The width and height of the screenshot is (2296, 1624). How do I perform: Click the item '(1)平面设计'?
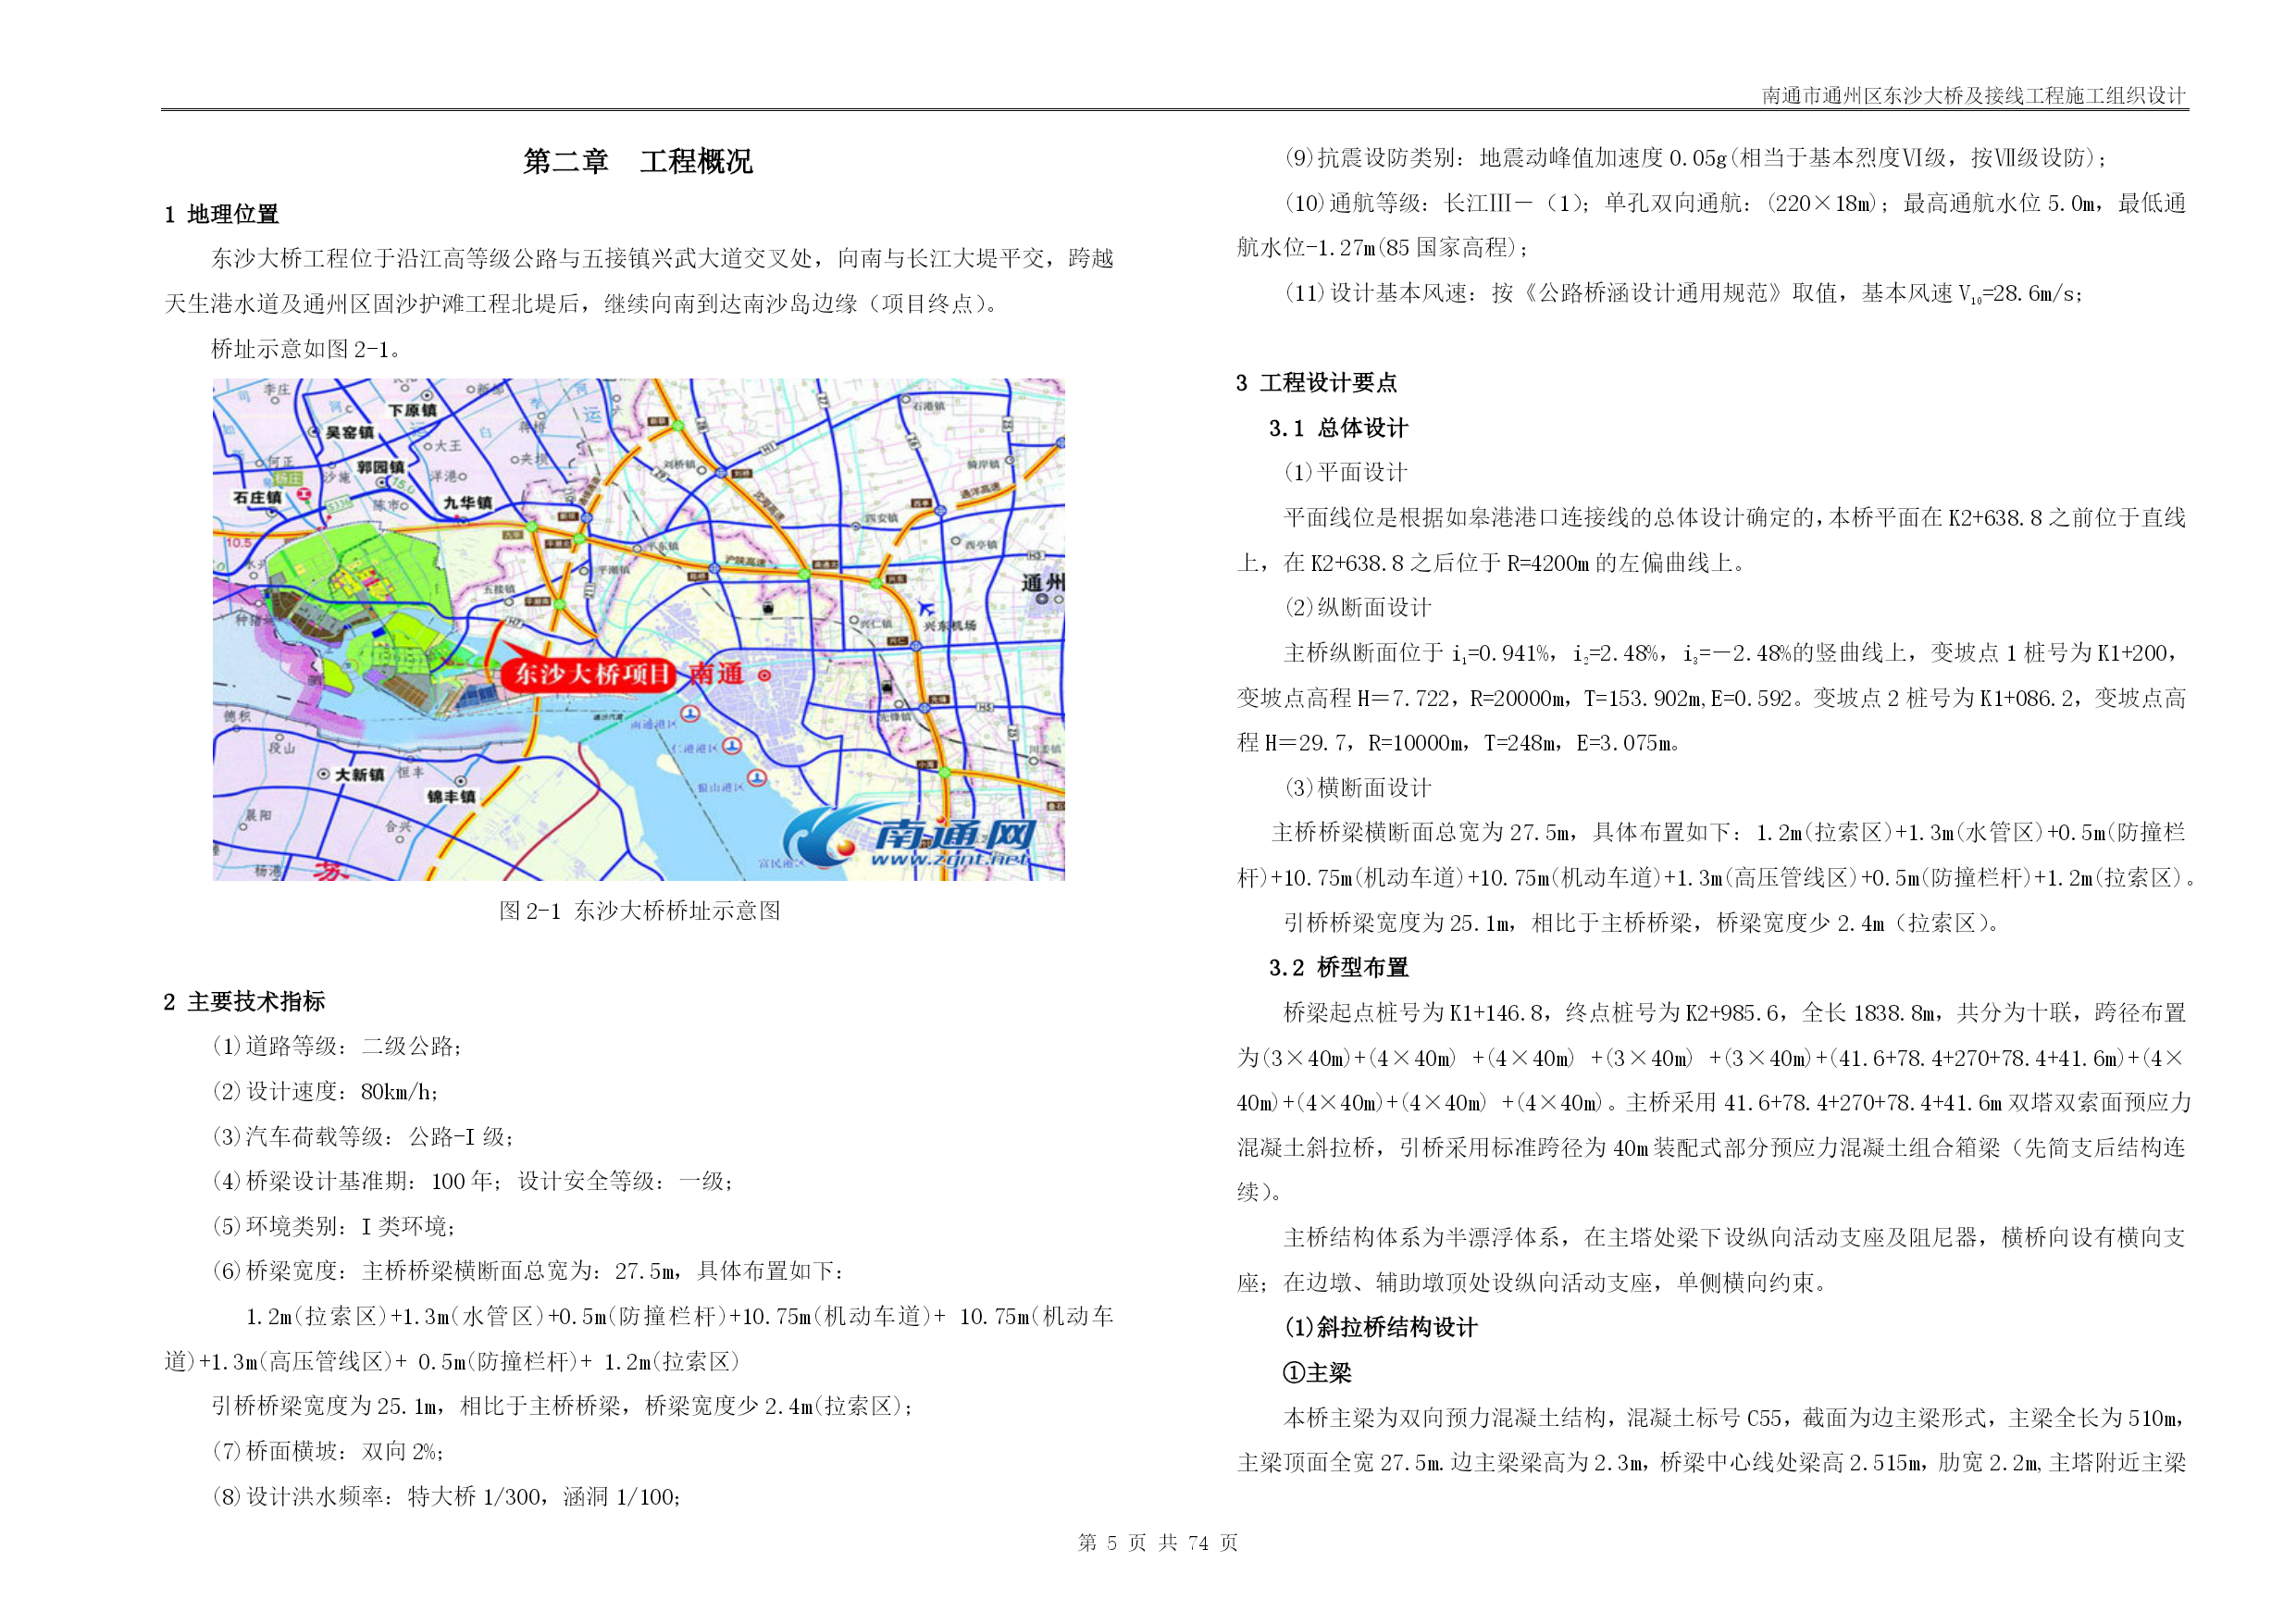pos(1346,473)
